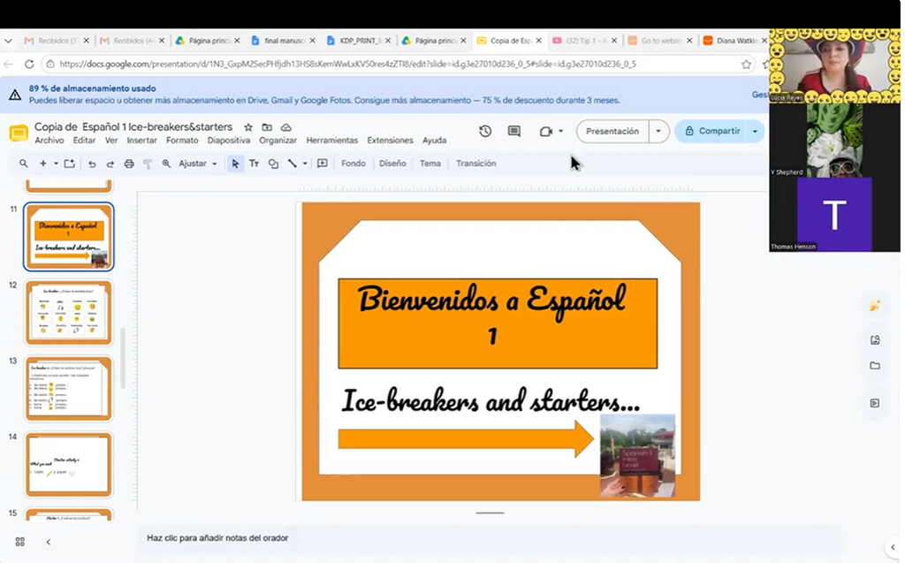Click the Diseño layout button
The image size is (905, 563).
pos(392,164)
